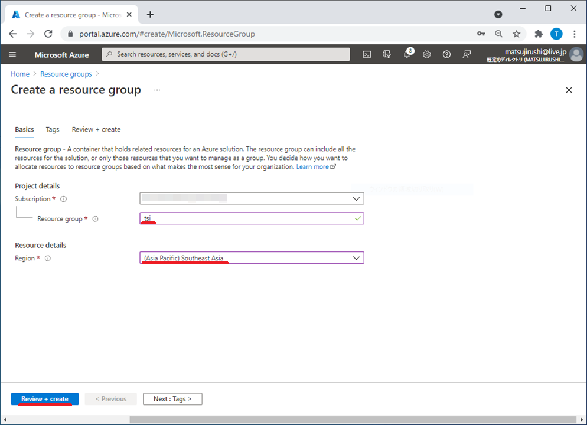
Task: Click the zoom magnifier icon in address bar
Action: tap(498, 34)
